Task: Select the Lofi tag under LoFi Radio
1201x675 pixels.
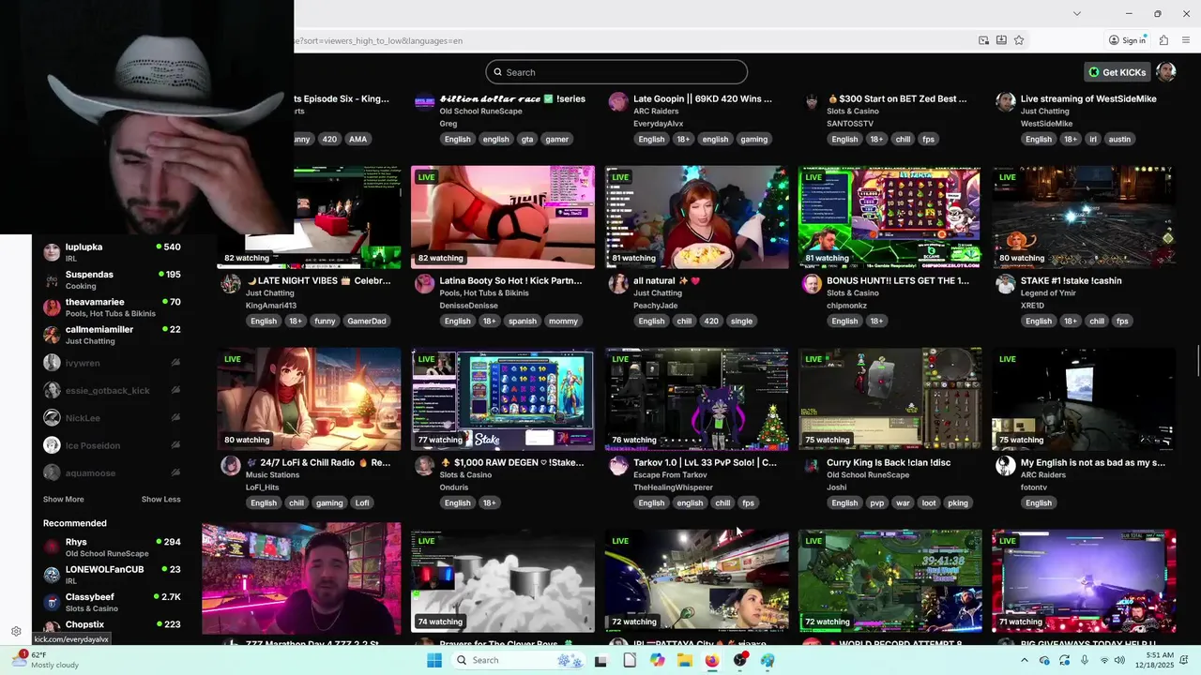Action: (362, 503)
